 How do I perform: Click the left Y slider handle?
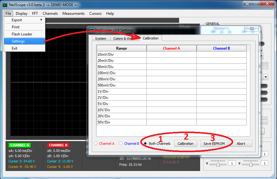click(x=218, y=165)
